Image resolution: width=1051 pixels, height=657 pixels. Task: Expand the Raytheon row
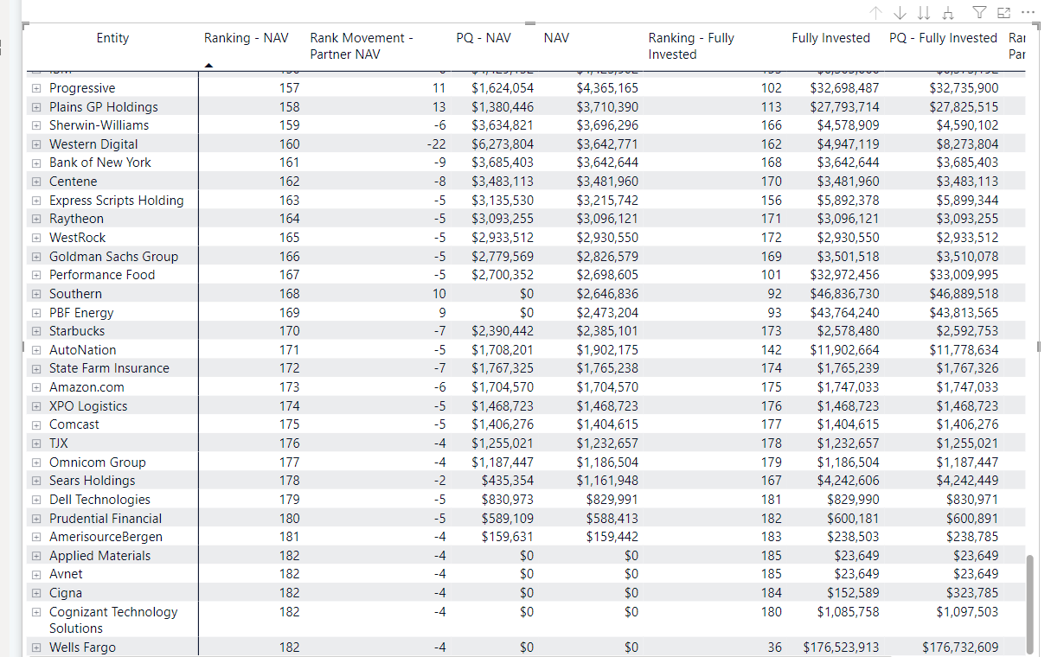pos(36,219)
